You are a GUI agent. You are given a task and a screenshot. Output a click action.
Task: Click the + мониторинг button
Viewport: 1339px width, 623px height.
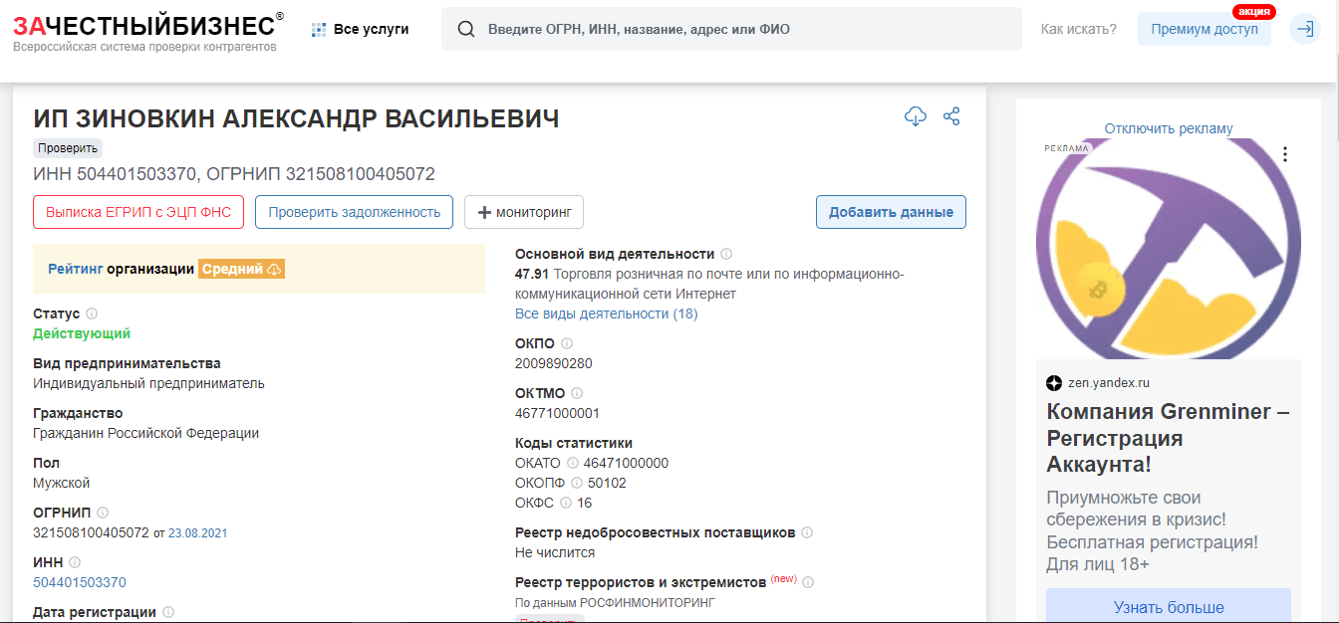click(x=523, y=211)
